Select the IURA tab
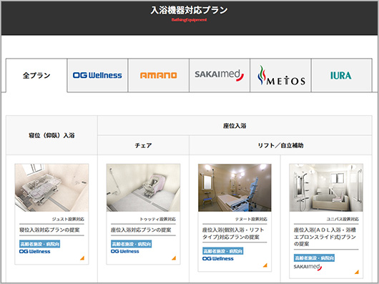The image size is (379, 284). (341, 75)
